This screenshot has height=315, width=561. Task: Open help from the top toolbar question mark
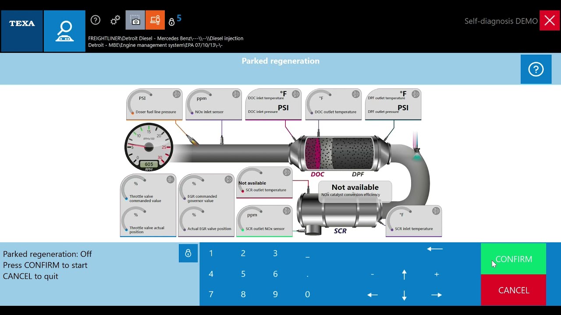[96, 20]
